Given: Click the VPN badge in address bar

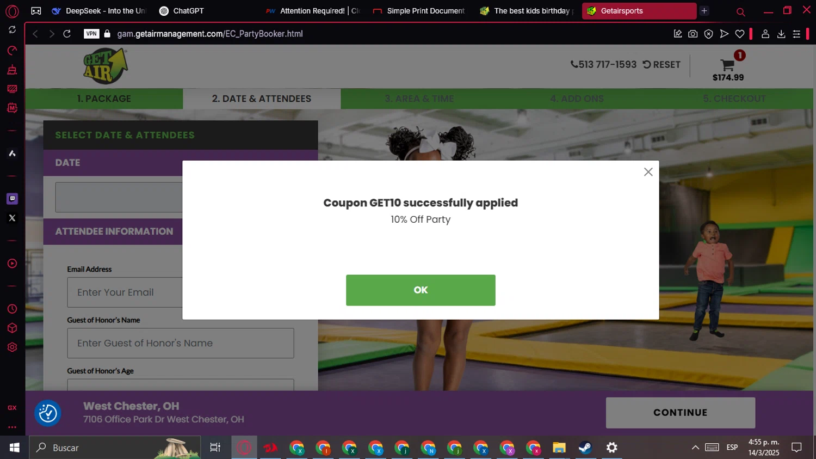Looking at the screenshot, I should coord(91,34).
